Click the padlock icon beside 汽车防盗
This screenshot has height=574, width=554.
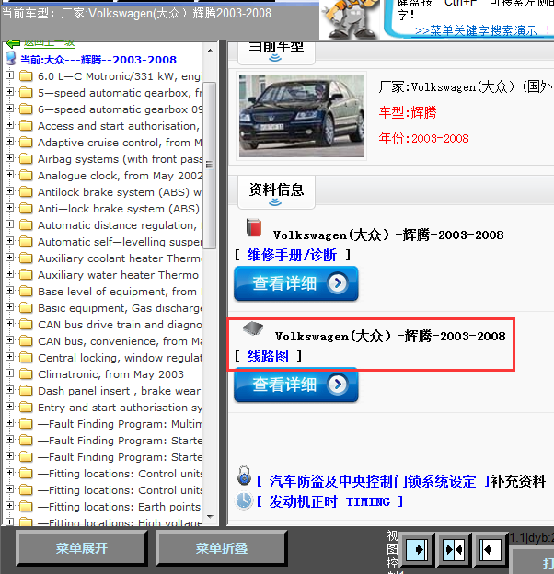(244, 476)
